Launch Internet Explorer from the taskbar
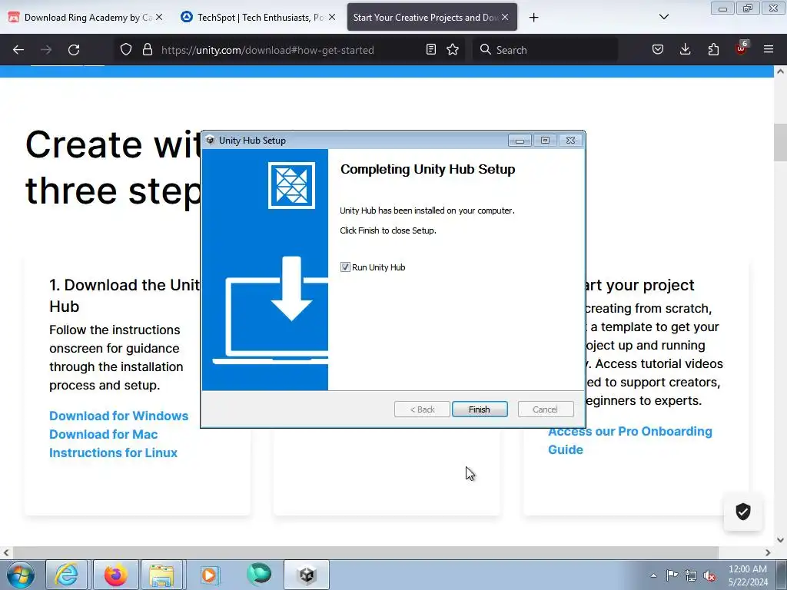 pos(67,575)
